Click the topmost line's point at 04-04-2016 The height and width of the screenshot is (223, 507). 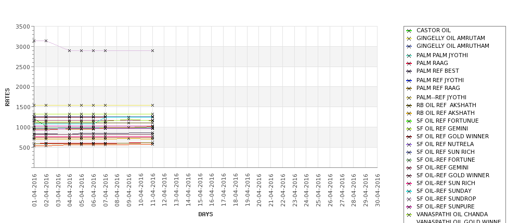click(x=70, y=51)
